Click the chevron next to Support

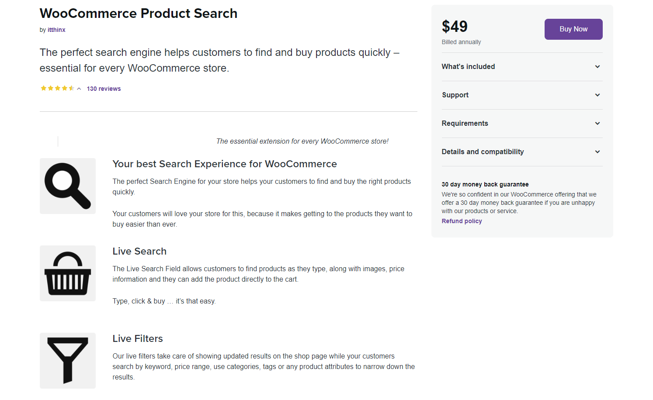pos(597,95)
